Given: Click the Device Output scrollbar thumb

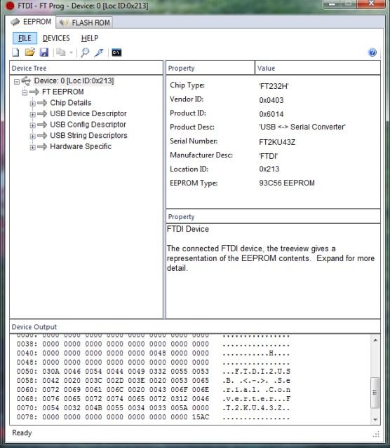Looking at the screenshot, I should pyautogui.click(x=375, y=392).
